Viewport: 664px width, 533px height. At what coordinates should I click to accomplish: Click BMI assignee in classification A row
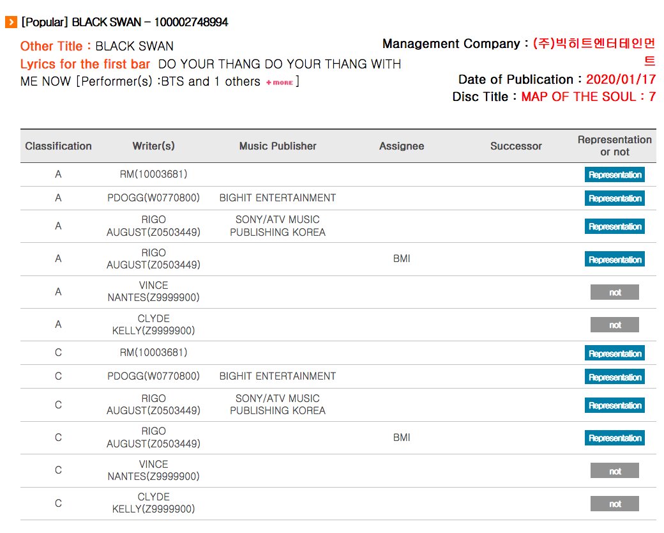402,259
